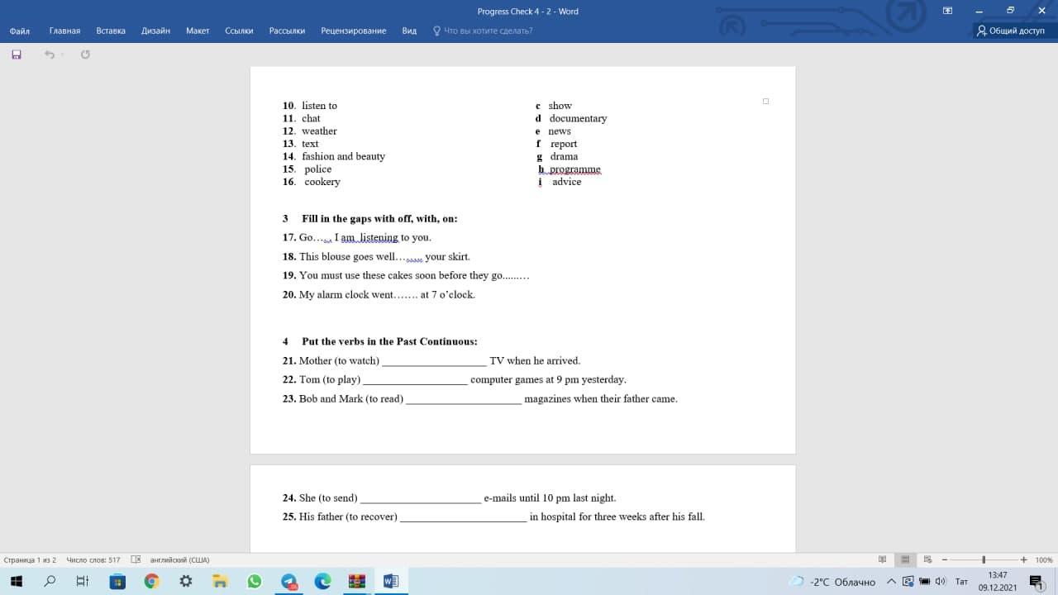
Task: Open the Файл menu
Action: [20, 31]
